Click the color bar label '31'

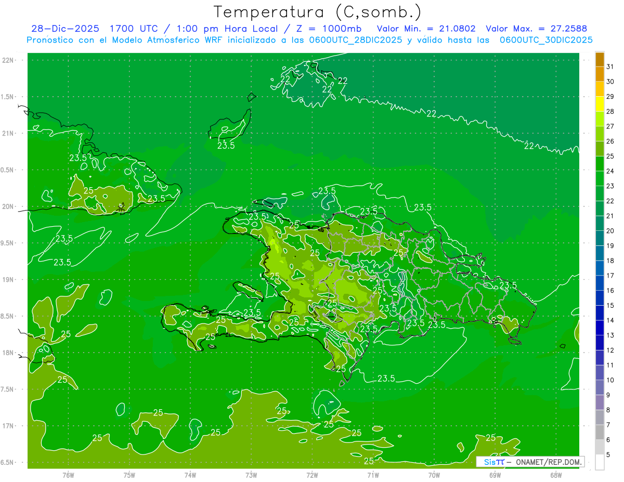tap(610, 67)
